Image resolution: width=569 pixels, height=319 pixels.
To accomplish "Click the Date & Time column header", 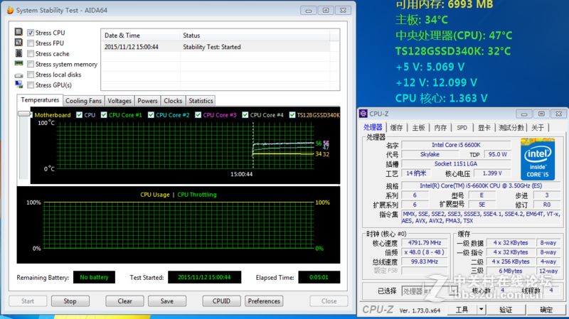I will (x=140, y=36).
